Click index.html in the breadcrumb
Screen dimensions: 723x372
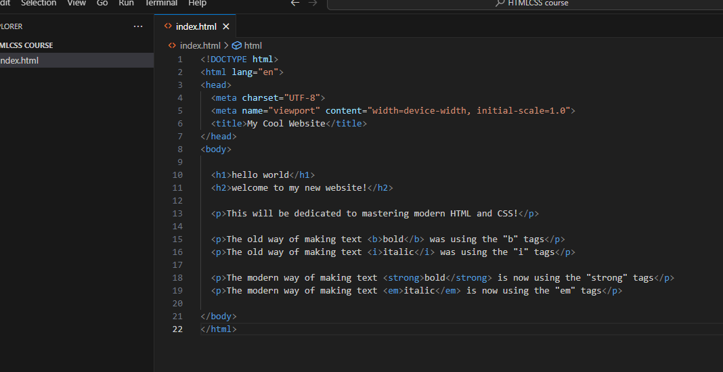[x=200, y=45]
